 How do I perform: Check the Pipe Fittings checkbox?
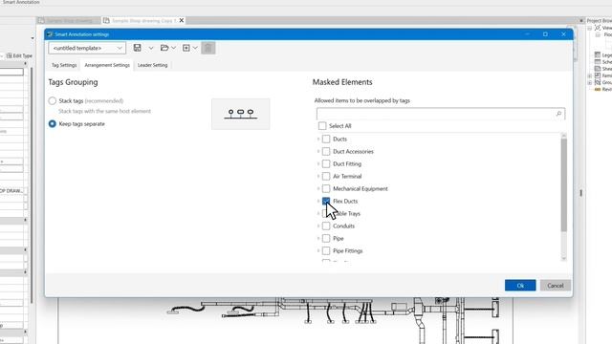pos(326,250)
